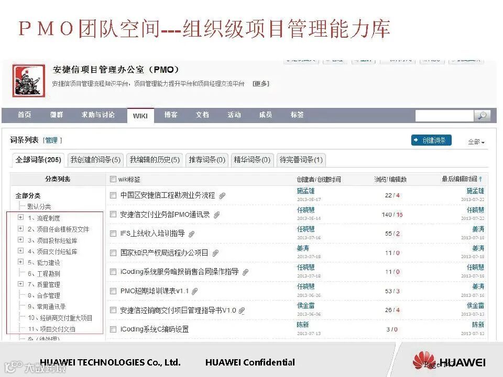Open entry iCoding系统C编码设置
503x377 pixels.
pos(154,329)
